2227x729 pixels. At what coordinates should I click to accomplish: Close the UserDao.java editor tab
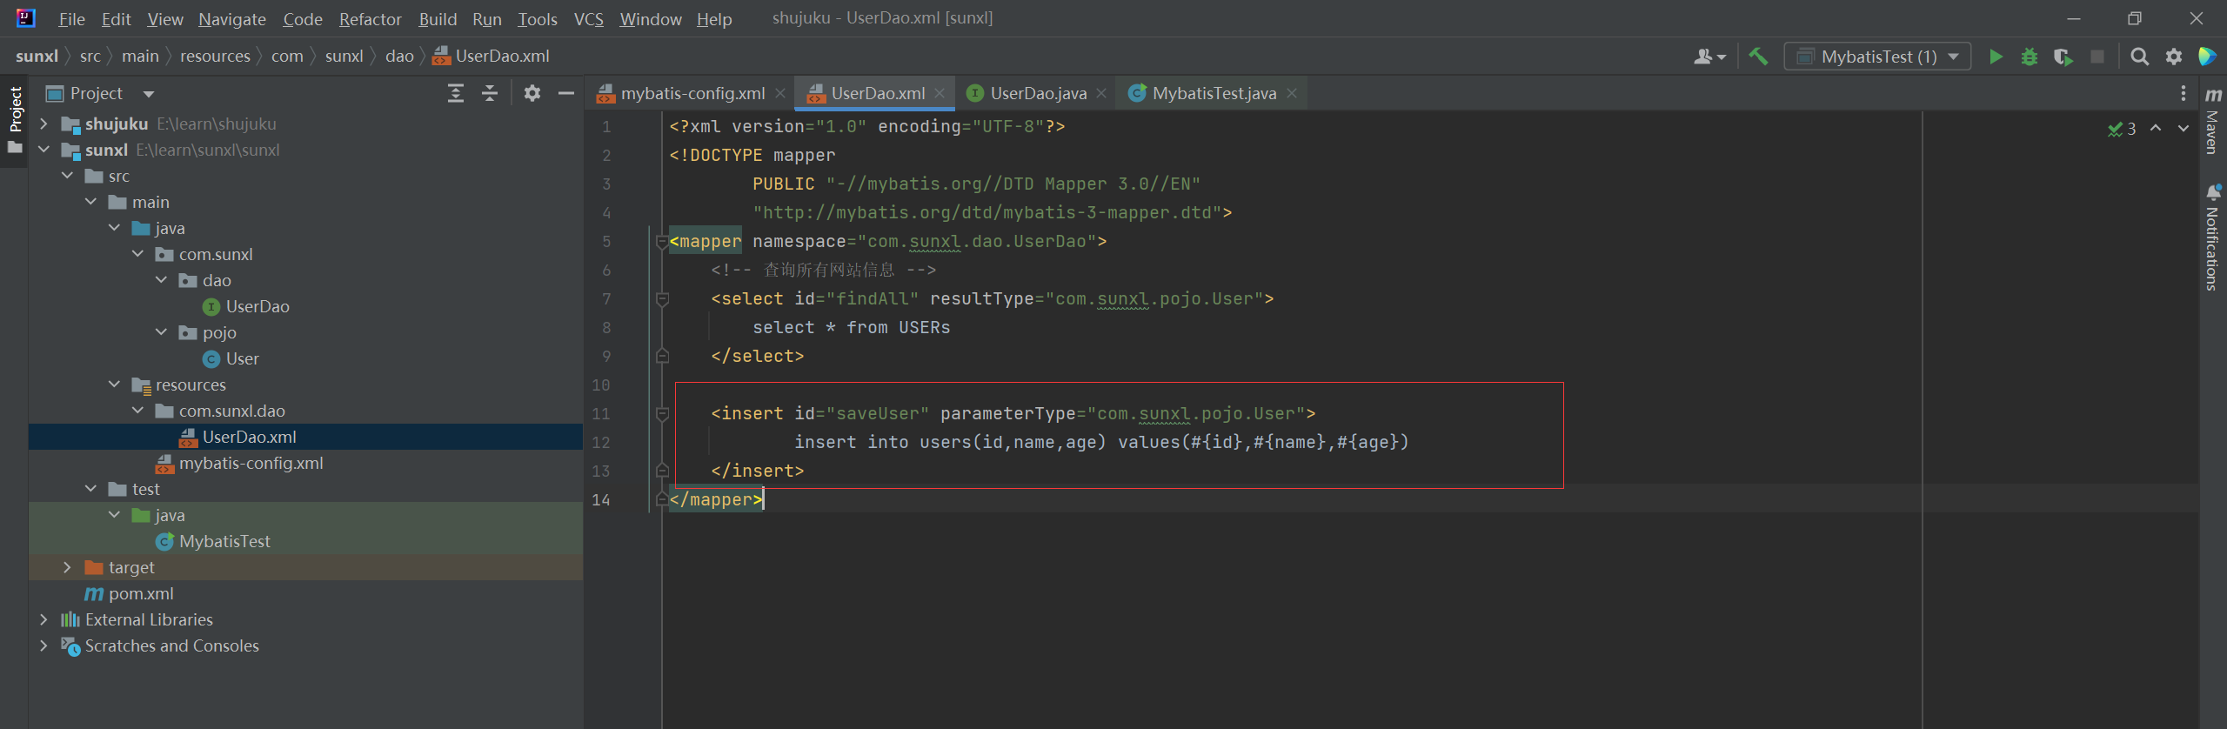[x=1101, y=94]
